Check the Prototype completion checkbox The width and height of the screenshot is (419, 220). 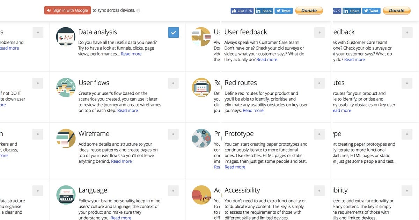319,134
